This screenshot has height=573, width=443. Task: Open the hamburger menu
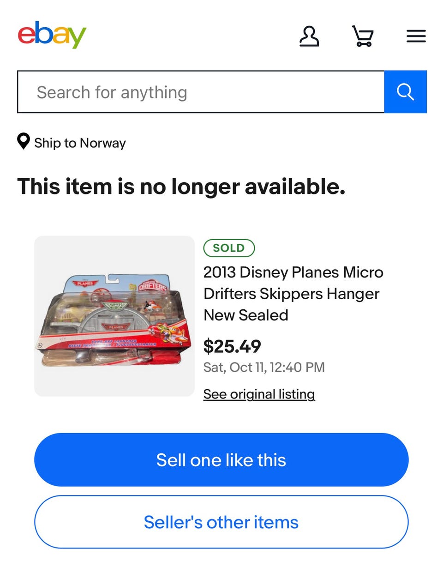point(416,36)
